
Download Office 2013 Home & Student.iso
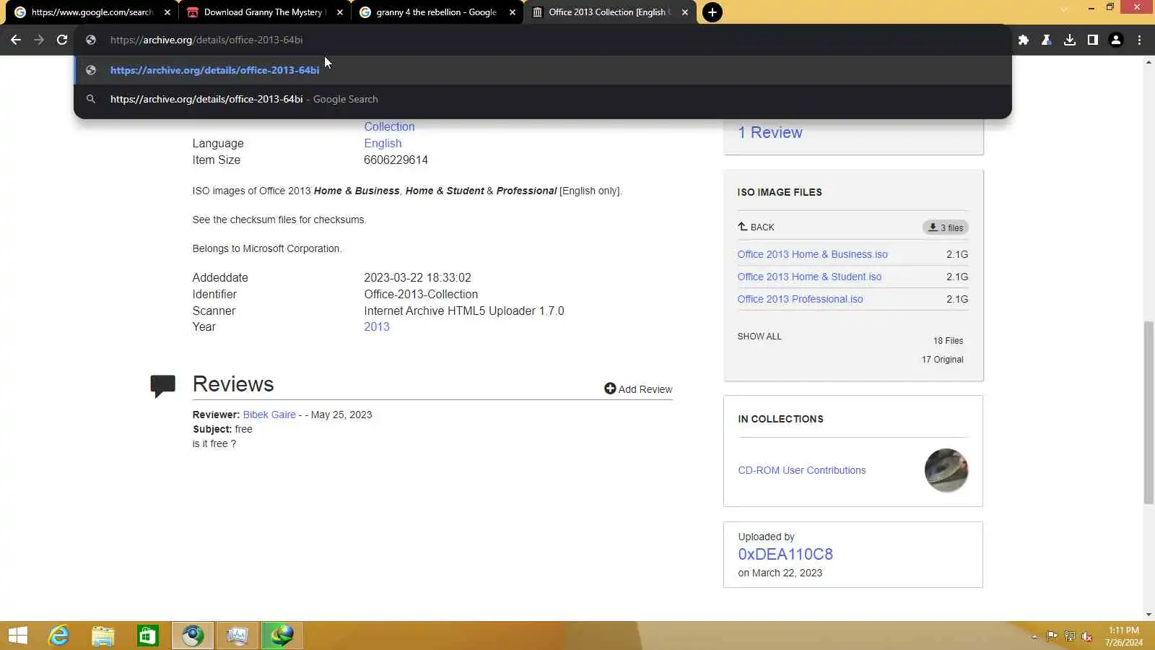coord(809,277)
